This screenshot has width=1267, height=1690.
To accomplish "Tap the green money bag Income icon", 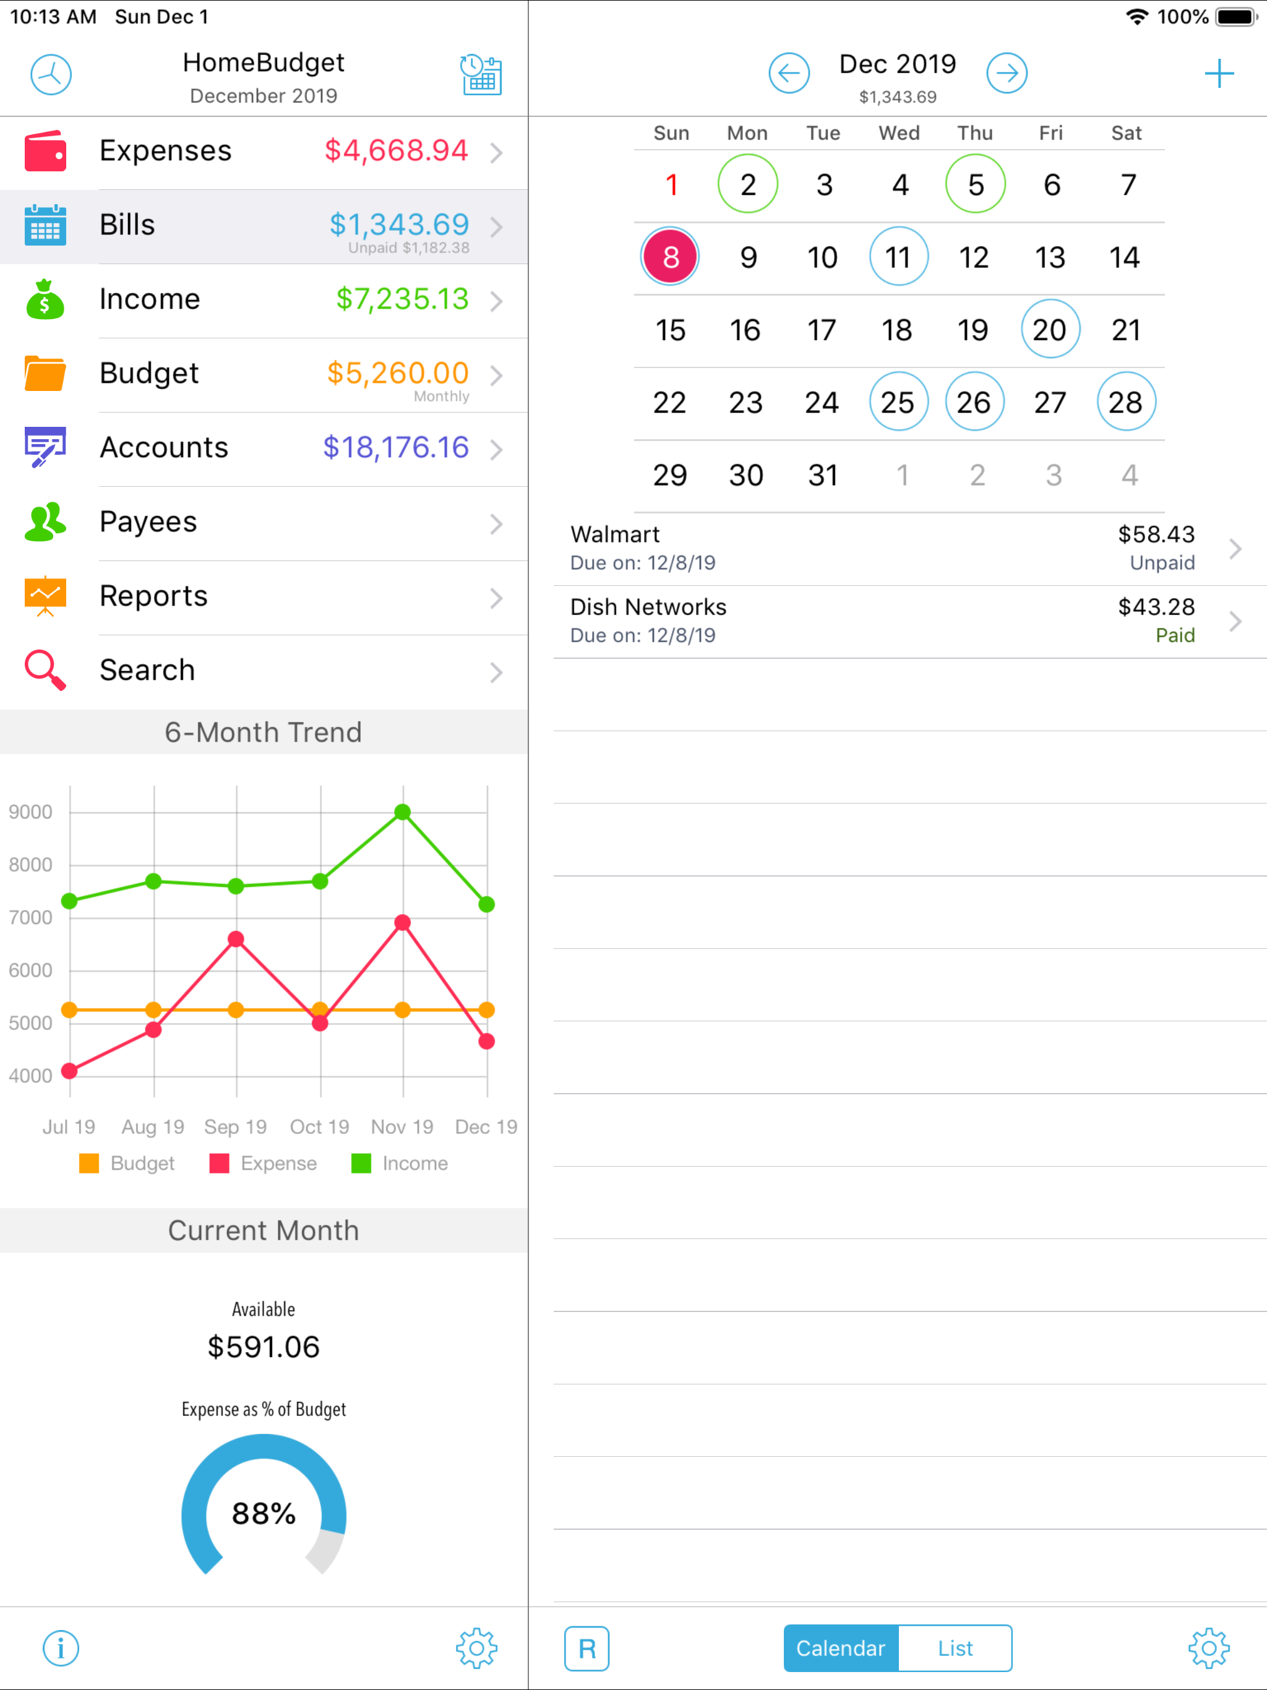I will 45,299.
